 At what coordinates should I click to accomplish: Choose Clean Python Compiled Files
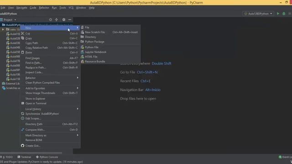click(50, 82)
